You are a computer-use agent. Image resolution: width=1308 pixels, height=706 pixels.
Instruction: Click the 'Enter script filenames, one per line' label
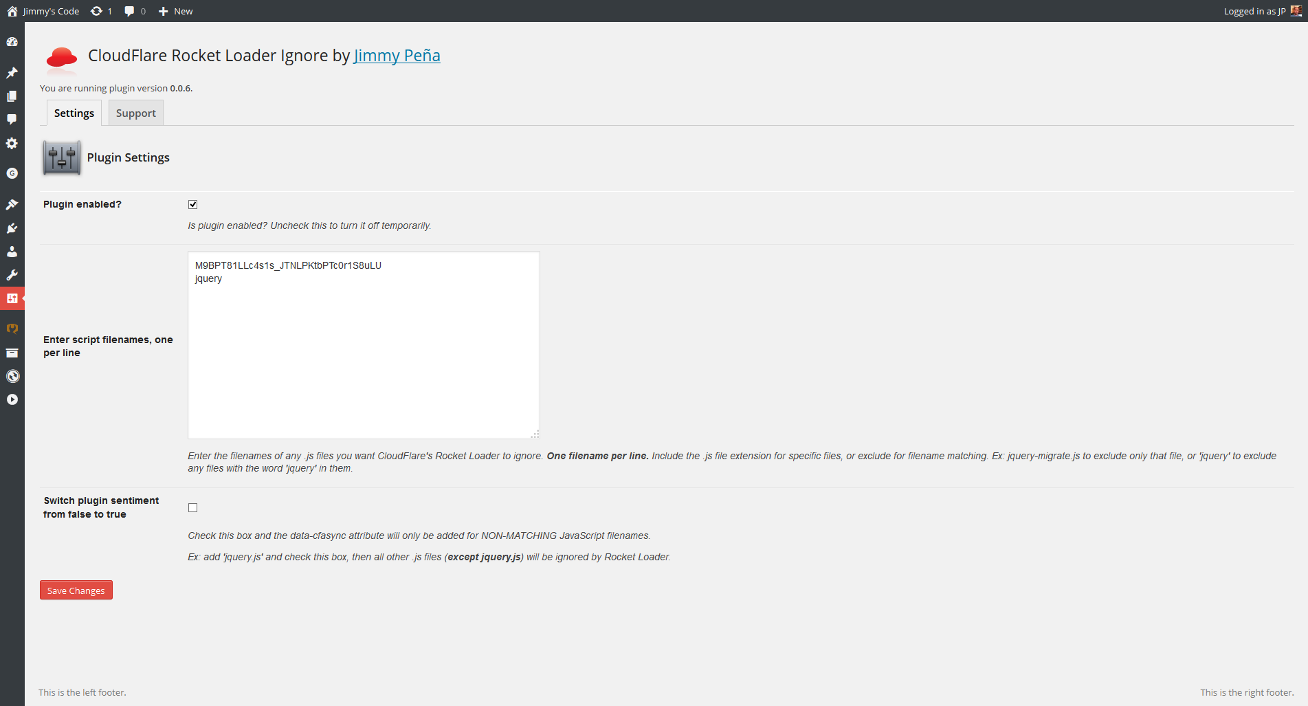[x=108, y=346]
